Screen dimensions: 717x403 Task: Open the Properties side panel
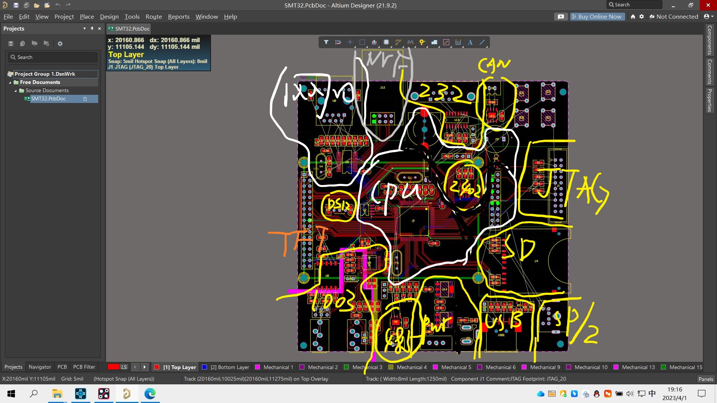(x=710, y=100)
